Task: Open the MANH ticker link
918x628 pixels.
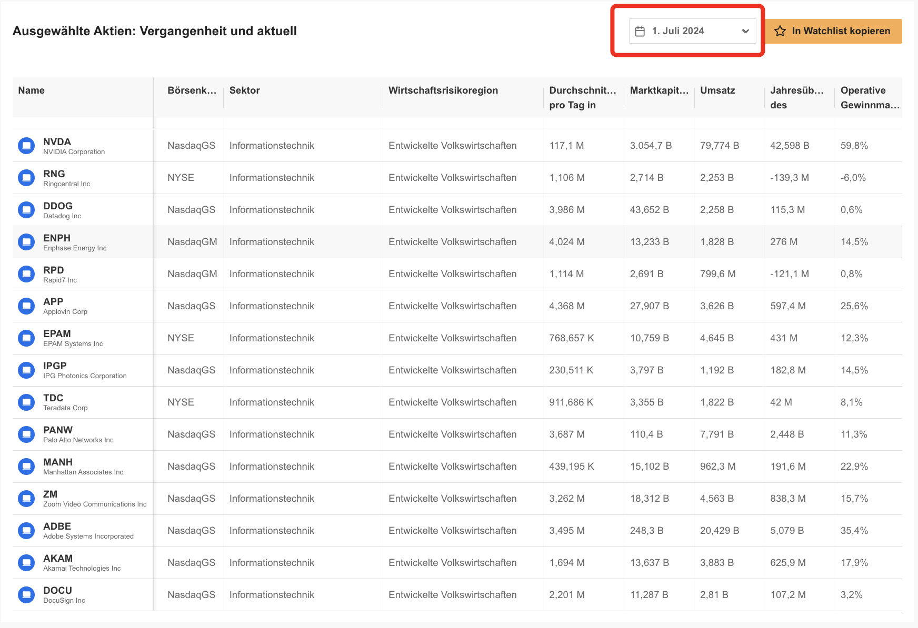Action: pyautogui.click(x=58, y=462)
